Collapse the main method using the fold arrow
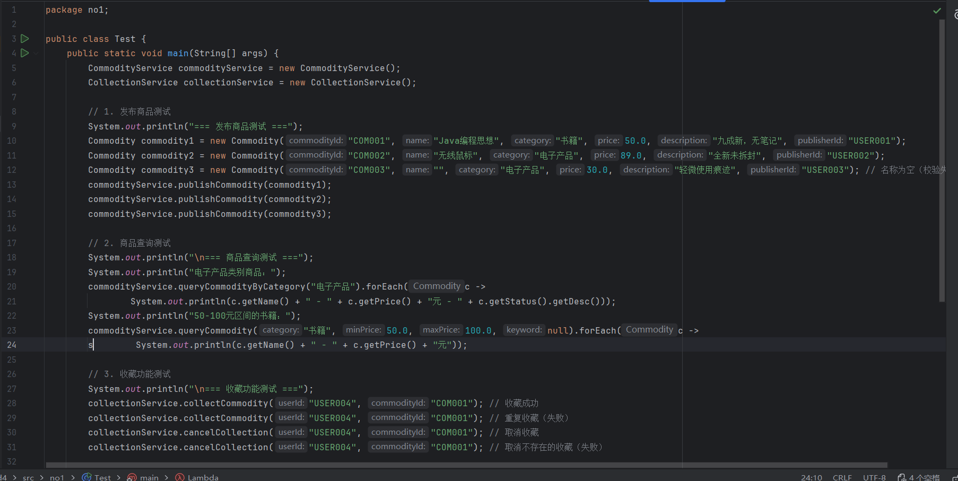 coord(36,53)
